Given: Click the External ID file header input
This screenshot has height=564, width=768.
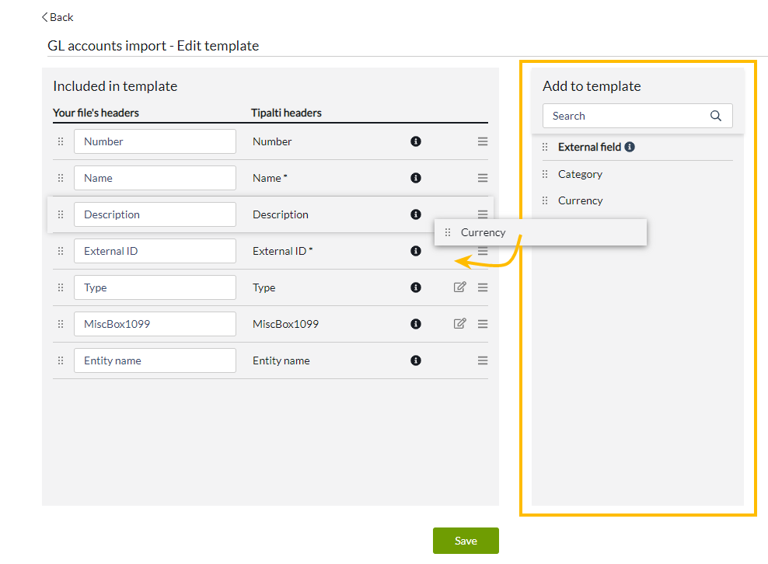Looking at the screenshot, I should click(155, 251).
